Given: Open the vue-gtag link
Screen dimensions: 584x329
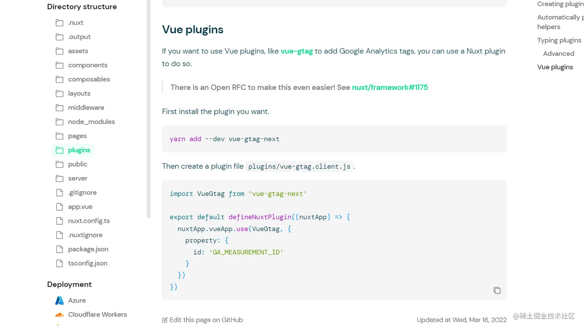Looking at the screenshot, I should pos(297,51).
